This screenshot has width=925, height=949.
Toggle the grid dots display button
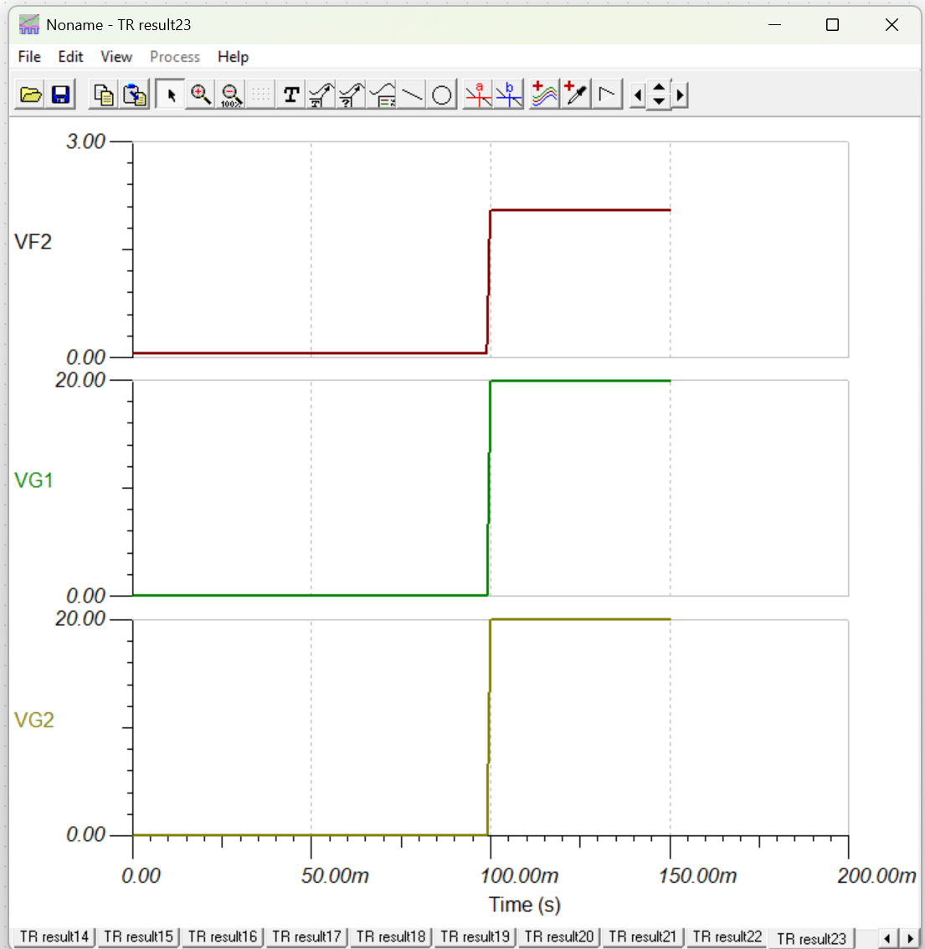click(261, 95)
